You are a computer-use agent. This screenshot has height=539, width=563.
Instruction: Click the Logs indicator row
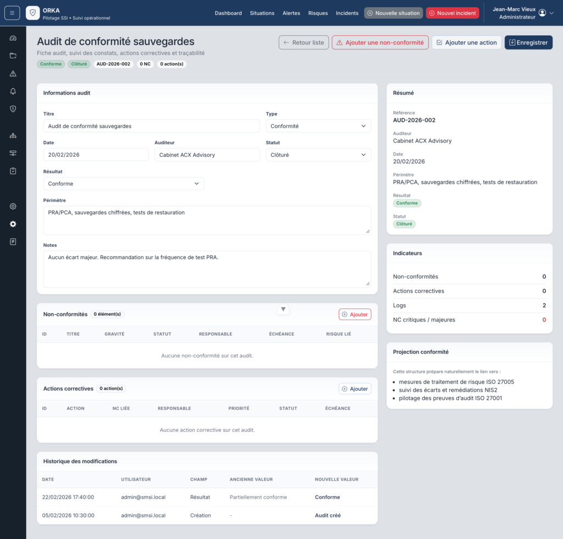coord(470,305)
